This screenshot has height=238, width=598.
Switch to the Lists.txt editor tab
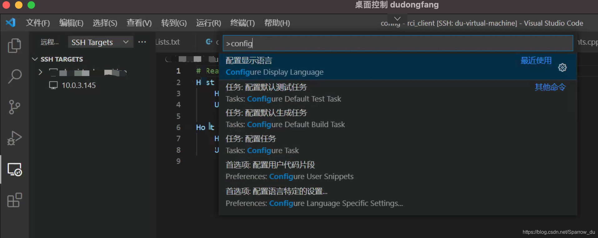(168, 42)
